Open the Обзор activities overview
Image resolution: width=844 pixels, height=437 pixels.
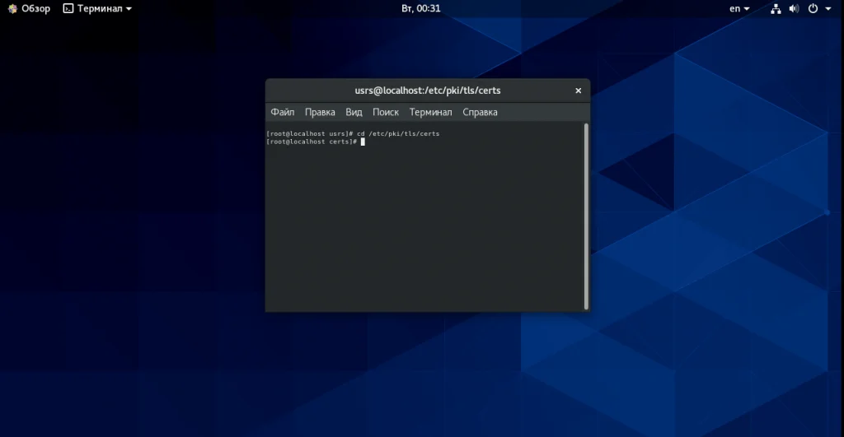pos(29,8)
